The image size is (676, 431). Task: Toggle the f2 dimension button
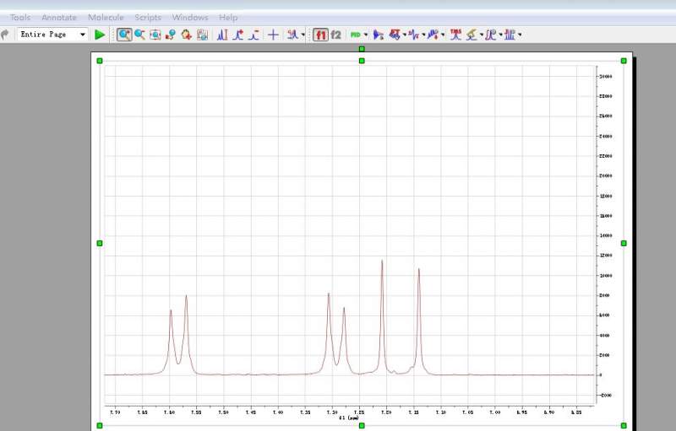coord(336,35)
